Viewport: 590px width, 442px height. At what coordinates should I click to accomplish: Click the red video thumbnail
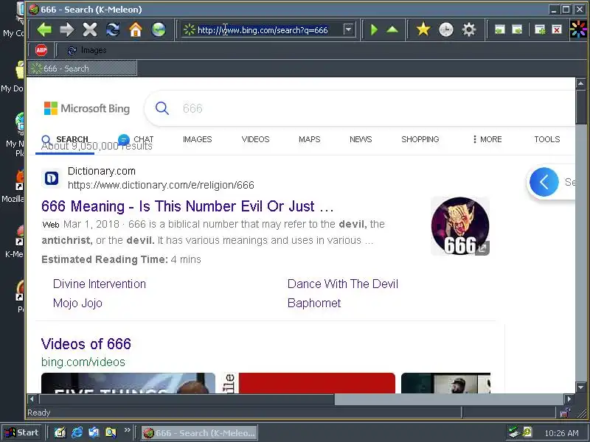tap(317, 383)
